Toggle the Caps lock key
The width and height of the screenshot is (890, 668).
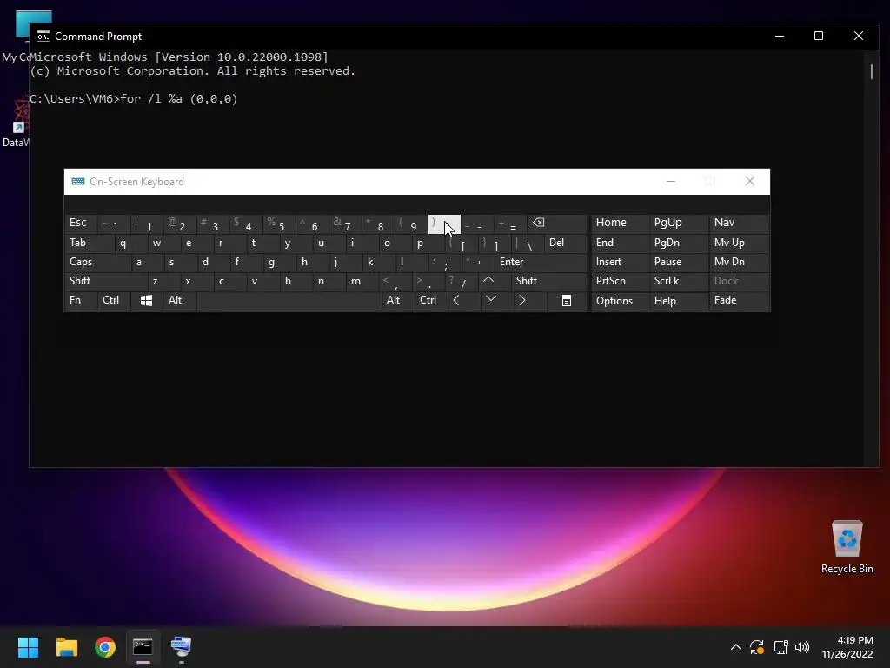click(97, 262)
